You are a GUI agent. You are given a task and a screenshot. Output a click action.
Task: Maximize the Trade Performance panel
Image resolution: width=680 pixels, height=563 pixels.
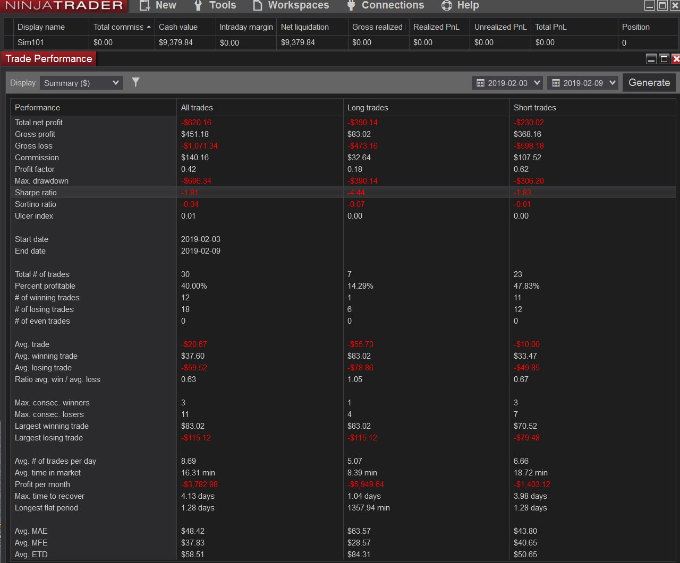(x=664, y=59)
